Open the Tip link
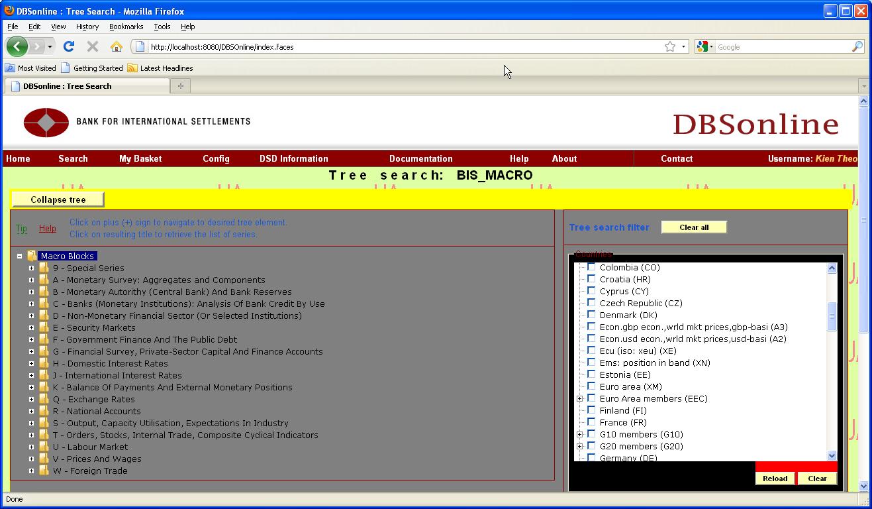 (22, 228)
